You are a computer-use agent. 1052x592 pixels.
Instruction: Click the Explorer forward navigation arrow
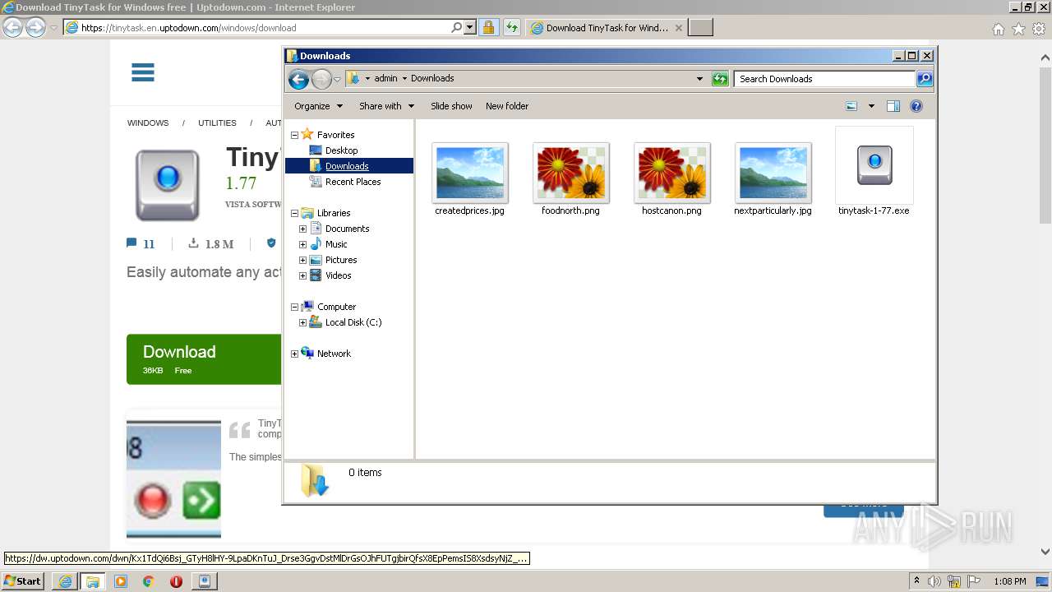(321, 79)
